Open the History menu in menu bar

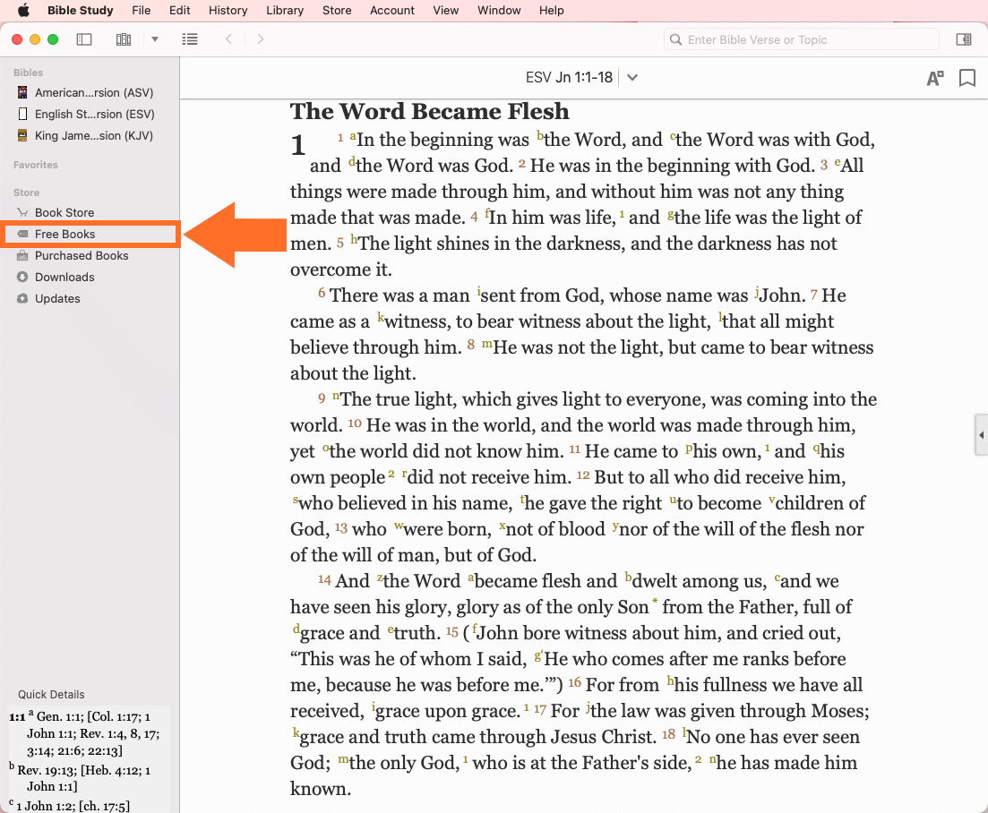[x=228, y=11]
